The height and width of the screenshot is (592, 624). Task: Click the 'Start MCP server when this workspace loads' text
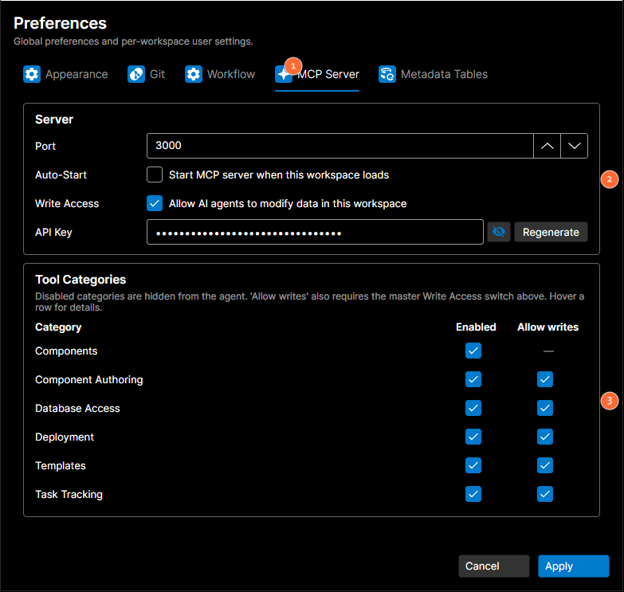coord(279,175)
